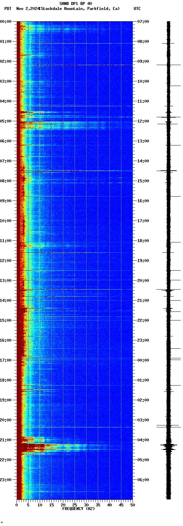Click the FREQUENCY (HZ) axis title

(x=79, y=509)
